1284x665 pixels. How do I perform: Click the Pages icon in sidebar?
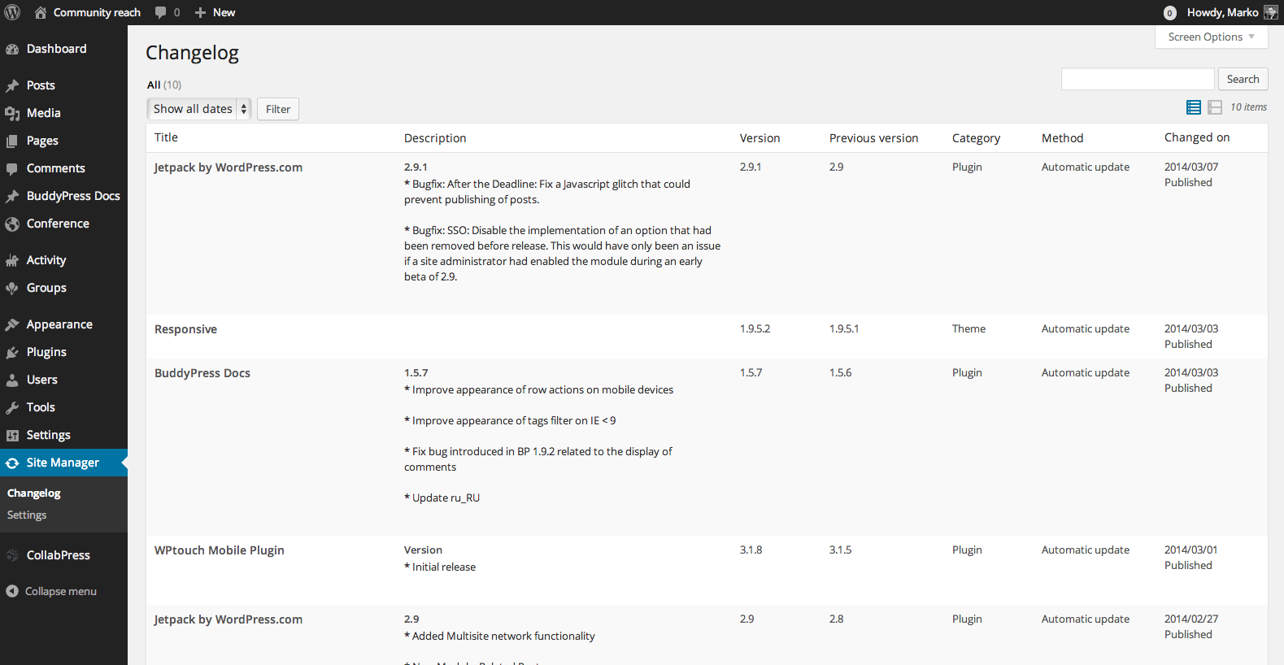pyautogui.click(x=12, y=141)
